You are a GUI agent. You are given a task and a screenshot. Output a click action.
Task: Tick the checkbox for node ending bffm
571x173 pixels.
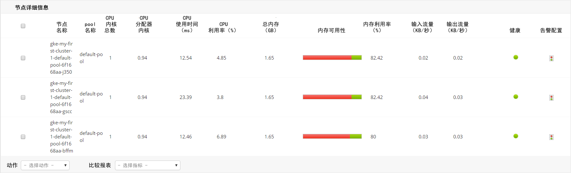pos(23,137)
